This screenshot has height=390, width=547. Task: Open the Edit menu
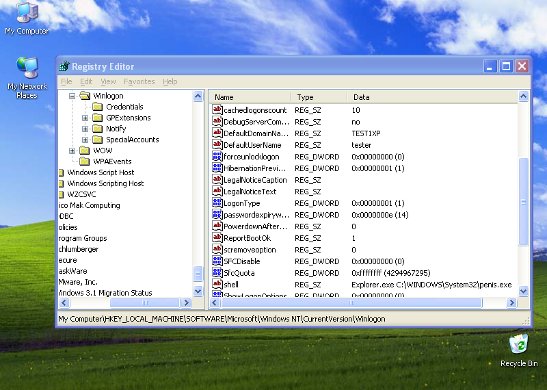coord(86,81)
